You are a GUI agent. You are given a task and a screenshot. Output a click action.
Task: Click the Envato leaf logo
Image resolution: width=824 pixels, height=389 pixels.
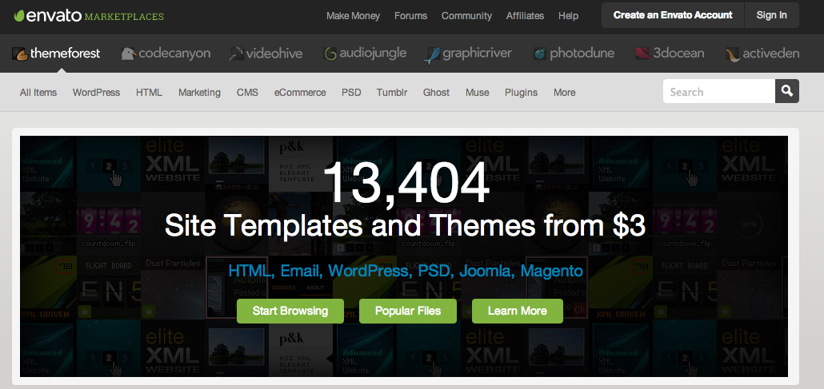click(x=19, y=16)
